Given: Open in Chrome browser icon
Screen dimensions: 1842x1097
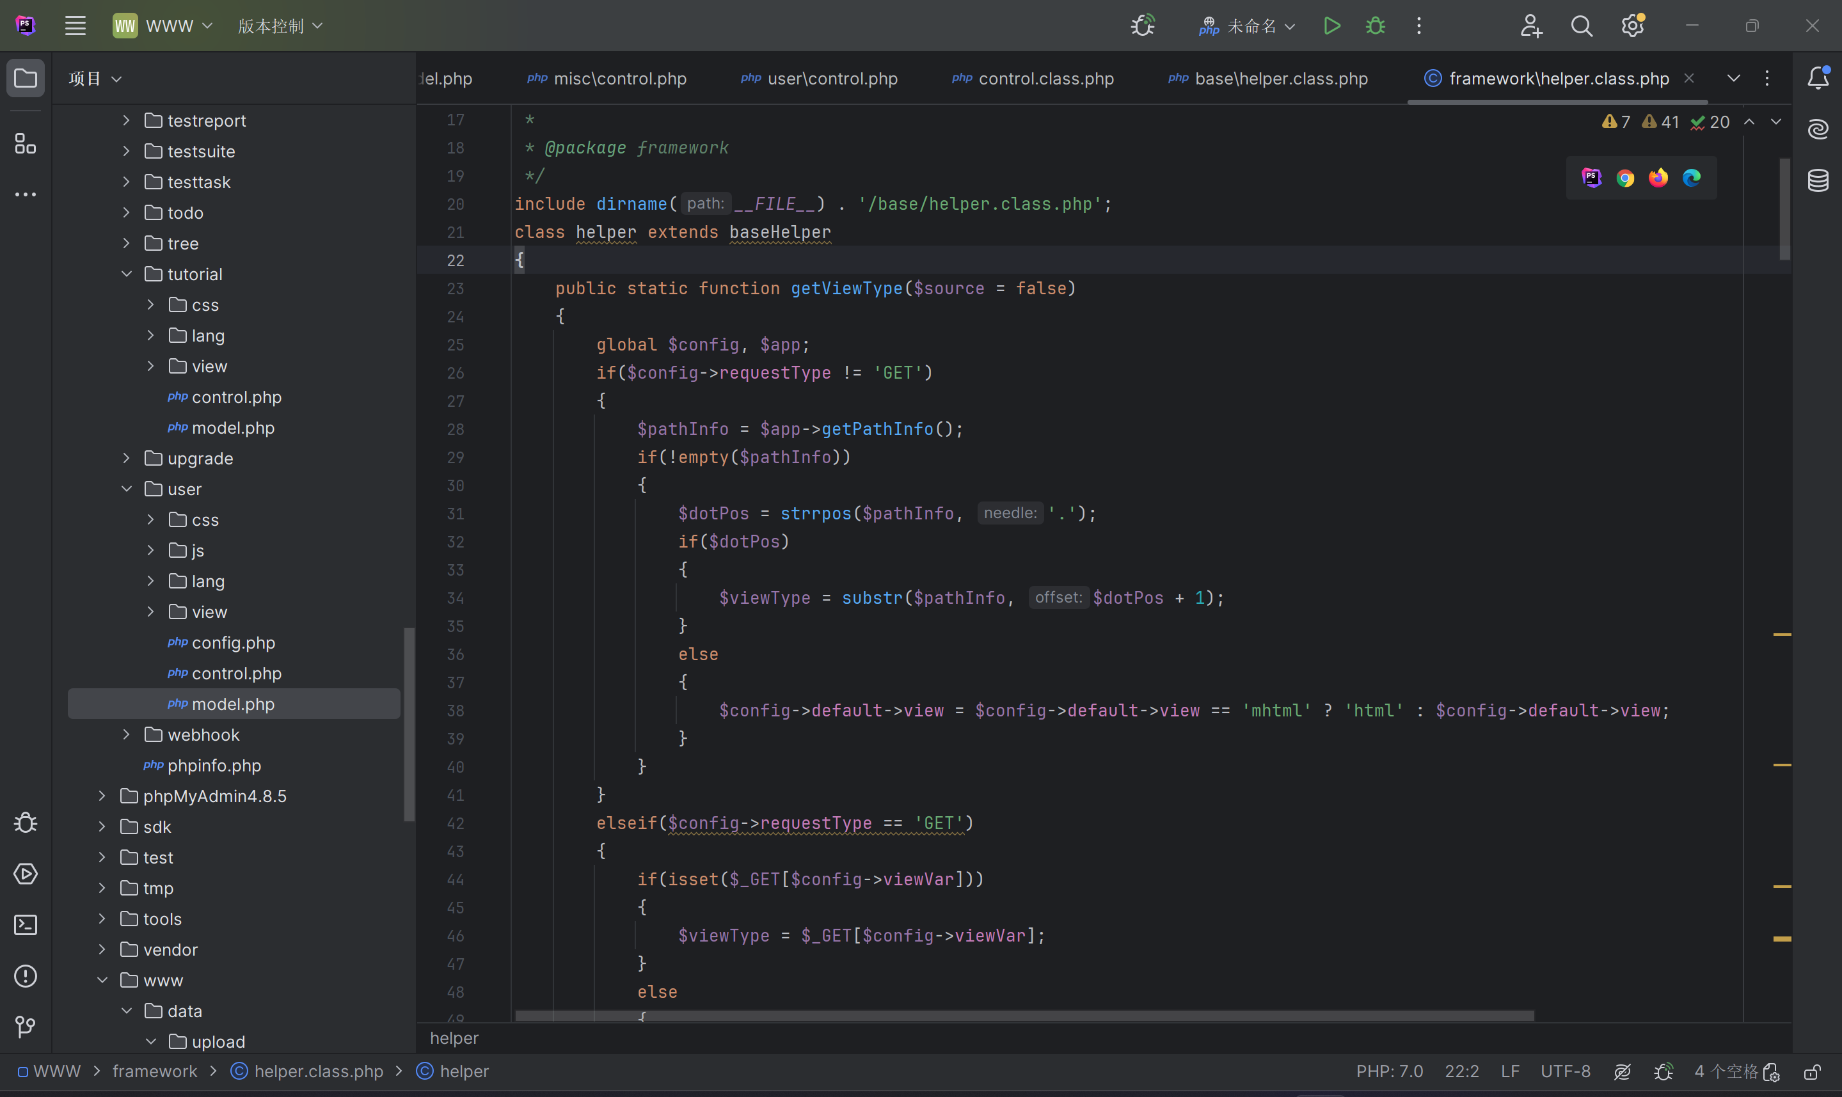Looking at the screenshot, I should tap(1624, 178).
